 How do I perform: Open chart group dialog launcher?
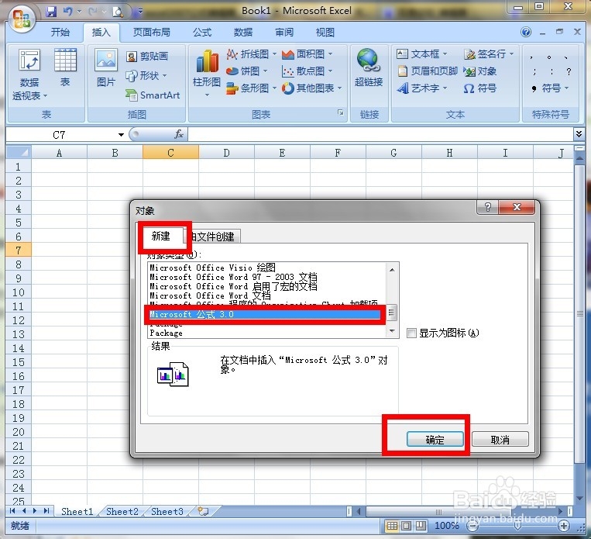[x=340, y=112]
